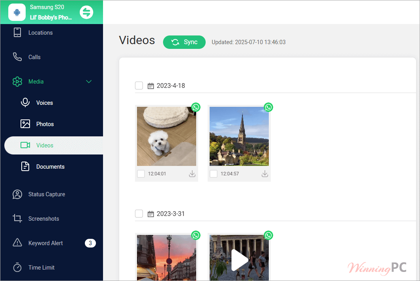
Task: Click the 2023-4-18 date label
Action: pos(171,86)
